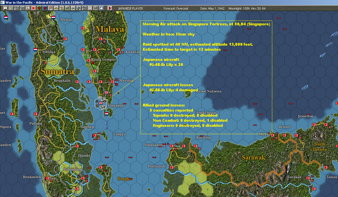Select British flag unit north of Singapore
This screenshot has width=338, height=197.
(x=106, y=92)
